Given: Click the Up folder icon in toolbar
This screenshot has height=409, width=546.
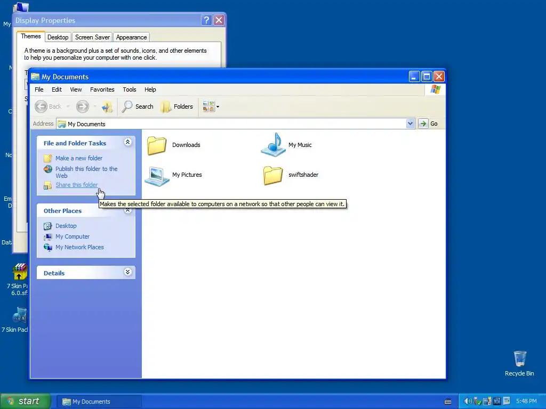Looking at the screenshot, I should coord(107,107).
